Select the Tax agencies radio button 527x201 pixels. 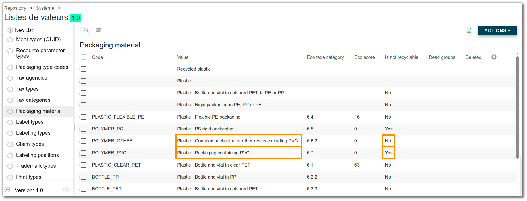[10, 78]
